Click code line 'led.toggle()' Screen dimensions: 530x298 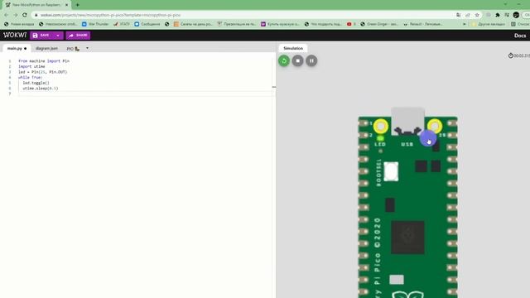36,83
